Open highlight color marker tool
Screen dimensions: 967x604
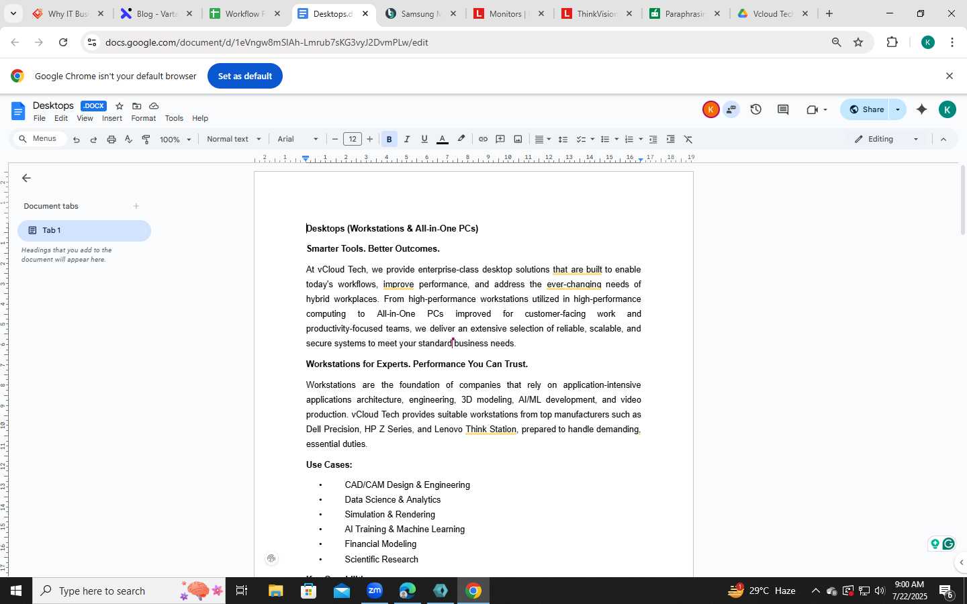point(461,140)
